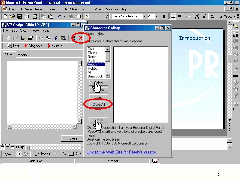Image resolution: width=240 pixels, height=180 pixels.
Task: Open Vox Proxy menu in PowerPoint
Action: click(x=96, y=9)
